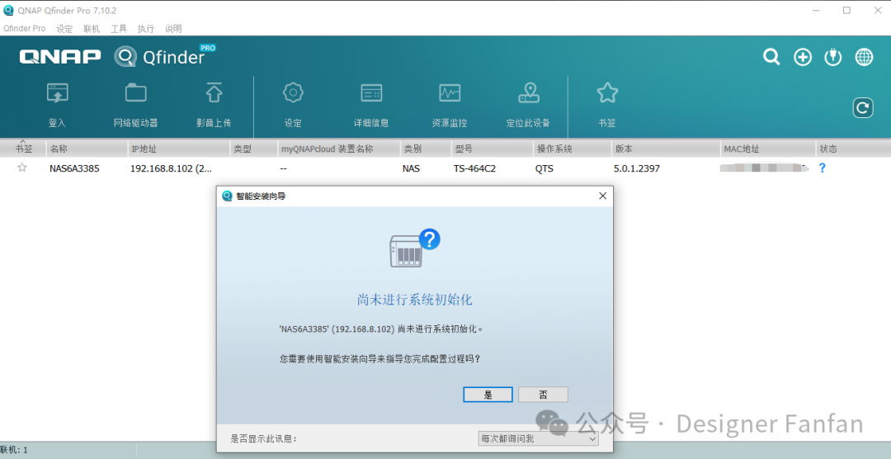Open 资源监控 resource monitor
This screenshot has height=459, width=891.
click(450, 92)
